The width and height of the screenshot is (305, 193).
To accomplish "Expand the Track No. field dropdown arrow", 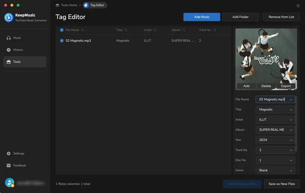I will point(291,150).
